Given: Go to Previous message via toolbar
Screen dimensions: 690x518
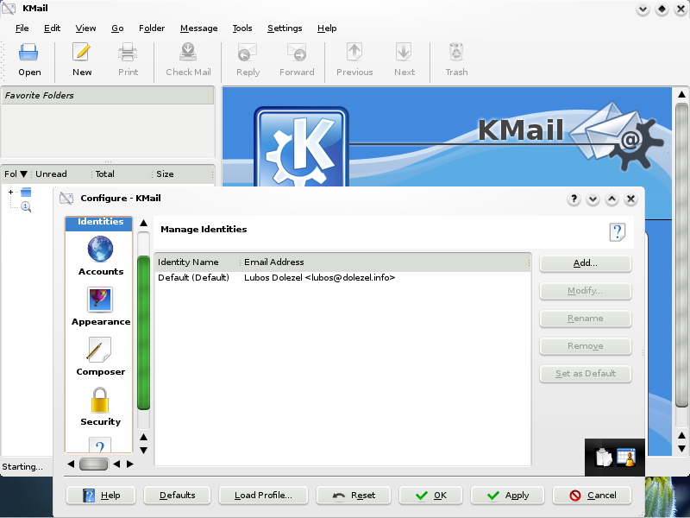Looking at the screenshot, I should click(354, 60).
